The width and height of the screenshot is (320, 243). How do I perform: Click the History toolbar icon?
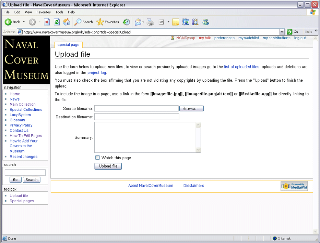pyautogui.click(x=127, y=22)
